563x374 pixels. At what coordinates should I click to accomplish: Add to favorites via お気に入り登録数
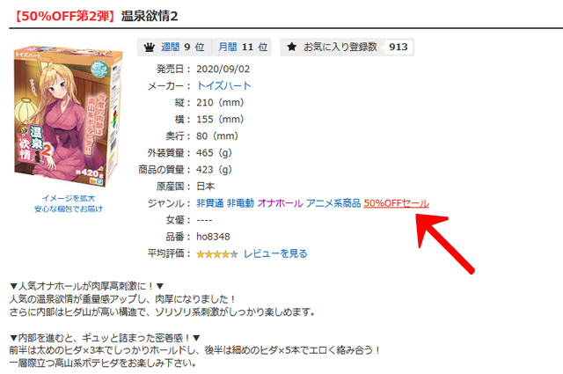(340, 47)
